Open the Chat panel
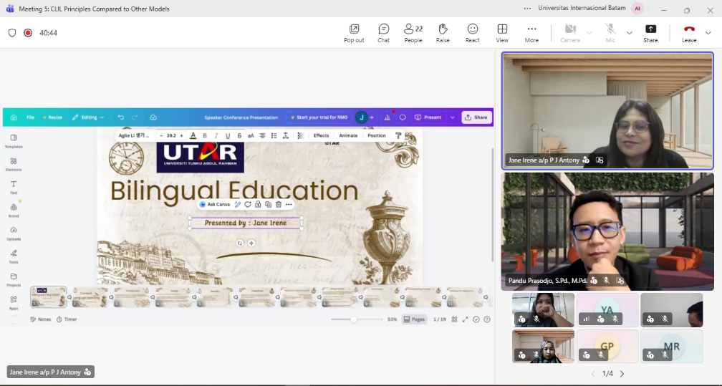722x386 pixels. 383,33
